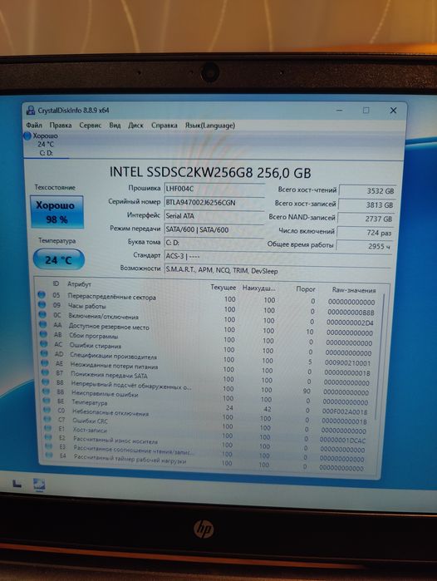Click raw value 0000000002D4

pos(350,323)
